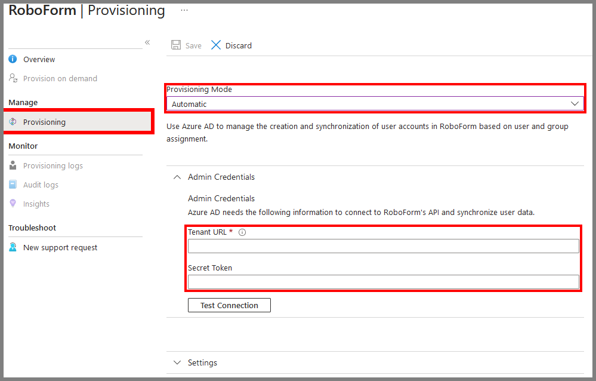Viewport: 596px width, 381px height.
Task: Click the Overview info icon
Action: (x=13, y=59)
